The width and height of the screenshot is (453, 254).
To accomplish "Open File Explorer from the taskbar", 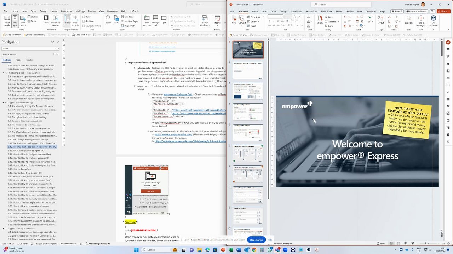I will point(199,250).
